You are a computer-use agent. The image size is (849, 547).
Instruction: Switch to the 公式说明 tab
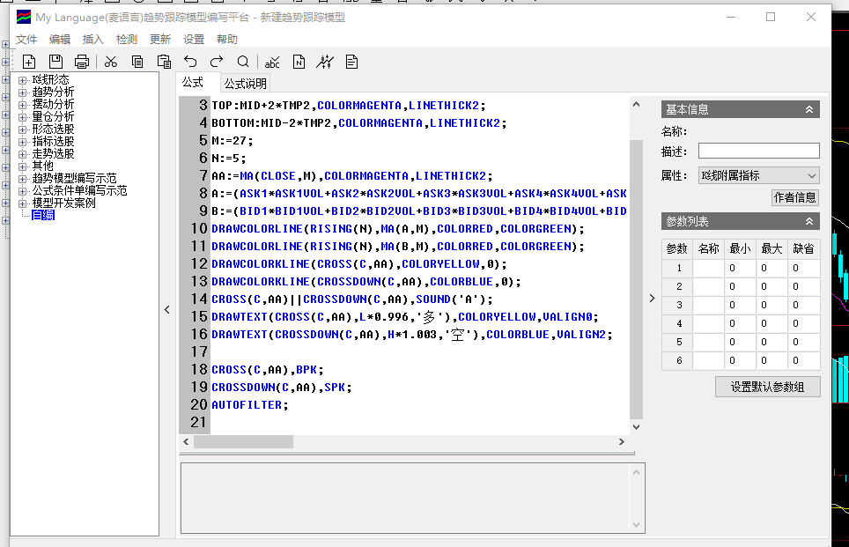tap(245, 84)
